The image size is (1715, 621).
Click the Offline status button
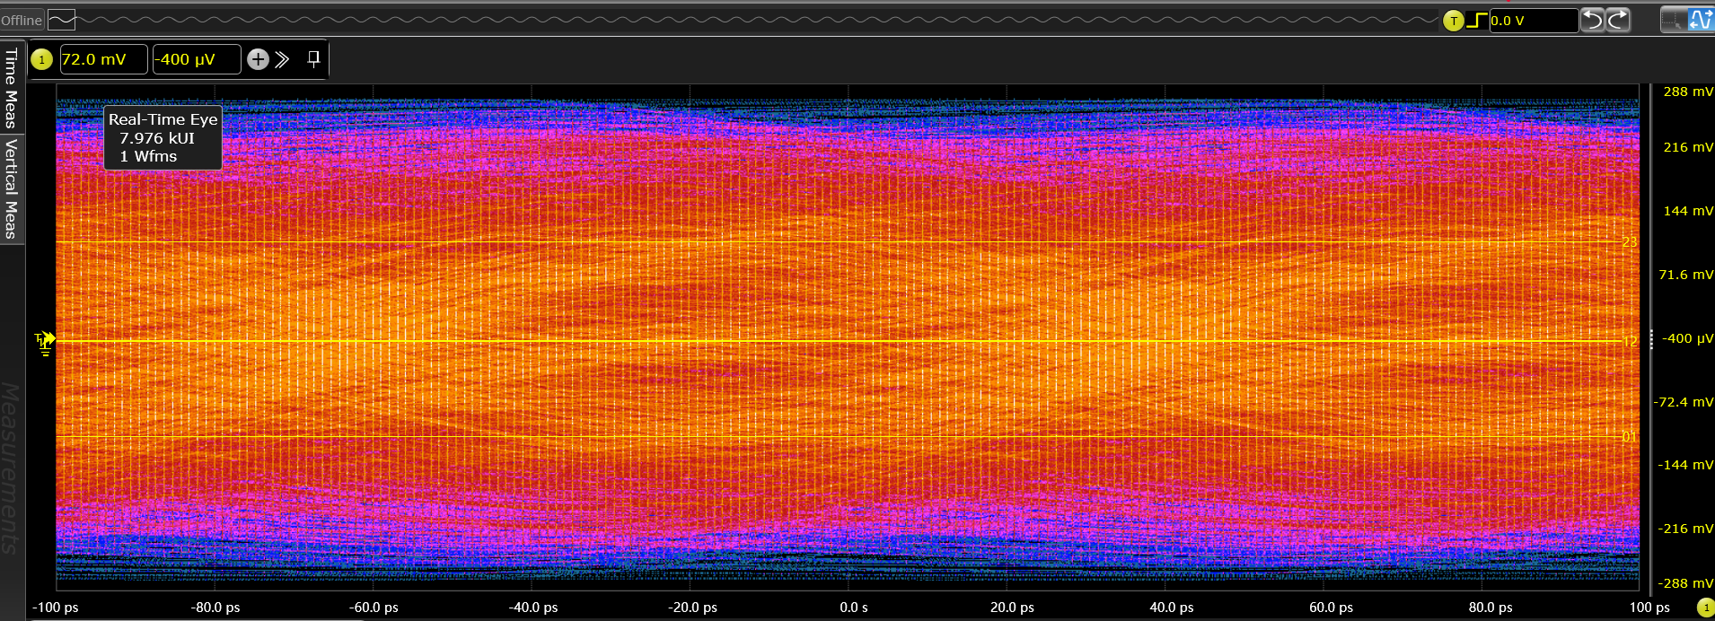pyautogui.click(x=22, y=20)
